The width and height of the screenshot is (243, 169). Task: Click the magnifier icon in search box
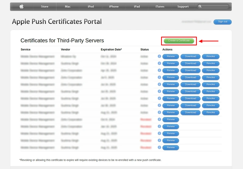200,6
